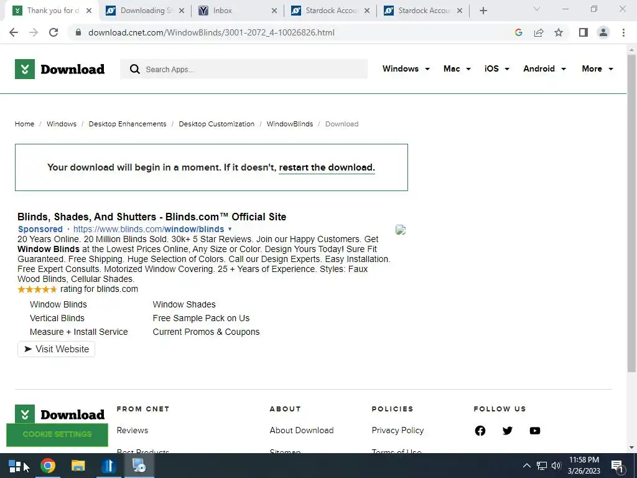
Task: Switch to the first Stardock Account tab
Action: pyautogui.click(x=331, y=11)
